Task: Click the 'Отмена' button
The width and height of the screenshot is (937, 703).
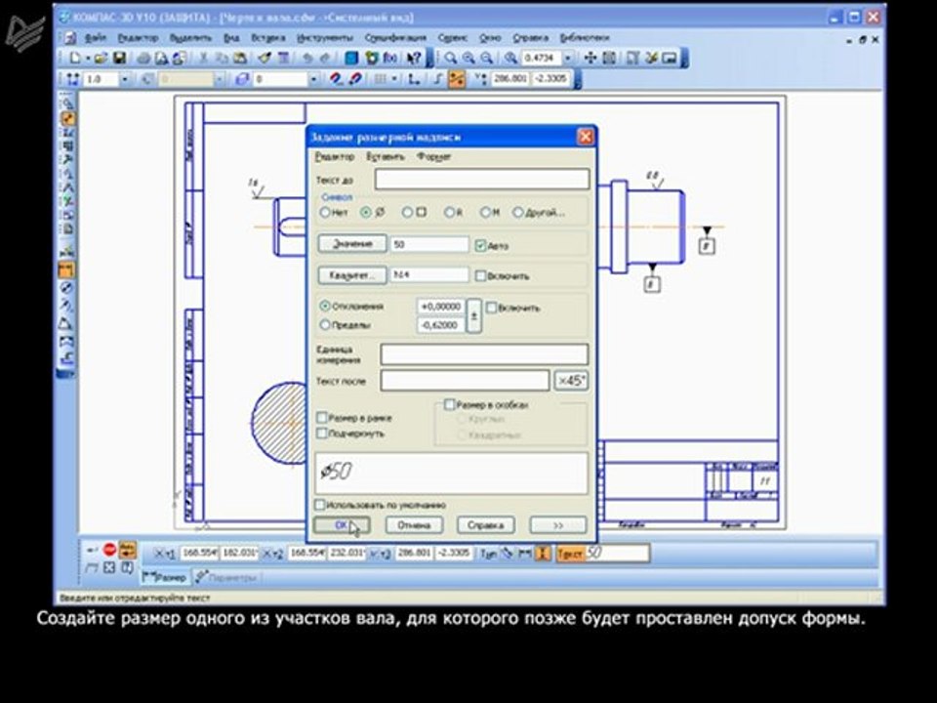Action: (x=414, y=525)
